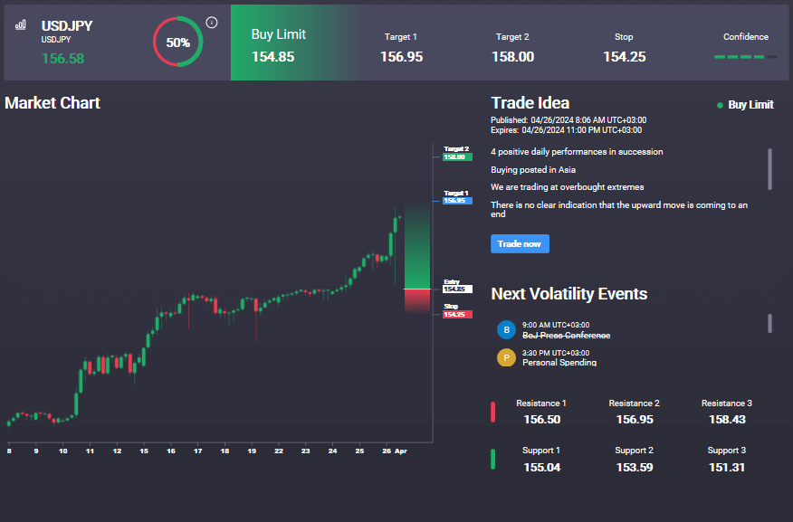Image resolution: width=793 pixels, height=522 pixels.
Task: Click the Support 3 value 151.31
Action: click(x=727, y=468)
